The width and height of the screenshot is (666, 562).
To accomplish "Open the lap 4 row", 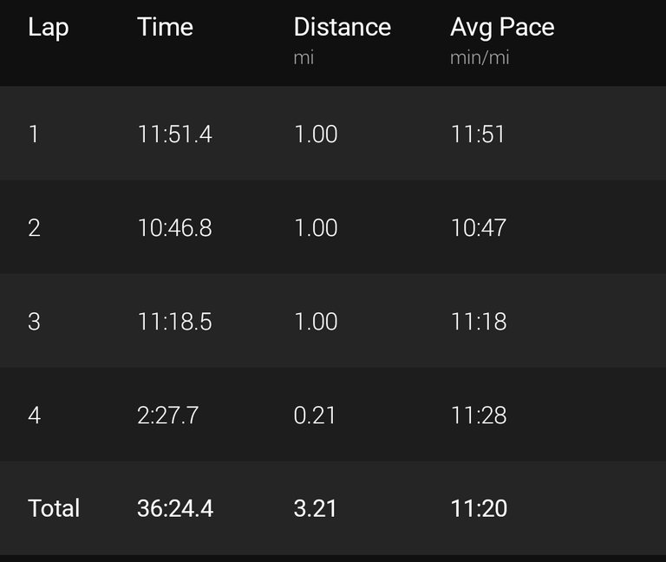I will click(x=333, y=415).
